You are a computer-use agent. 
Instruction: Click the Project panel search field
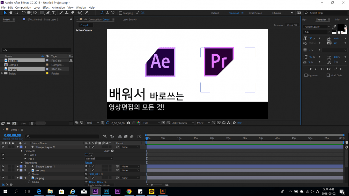[37, 50]
